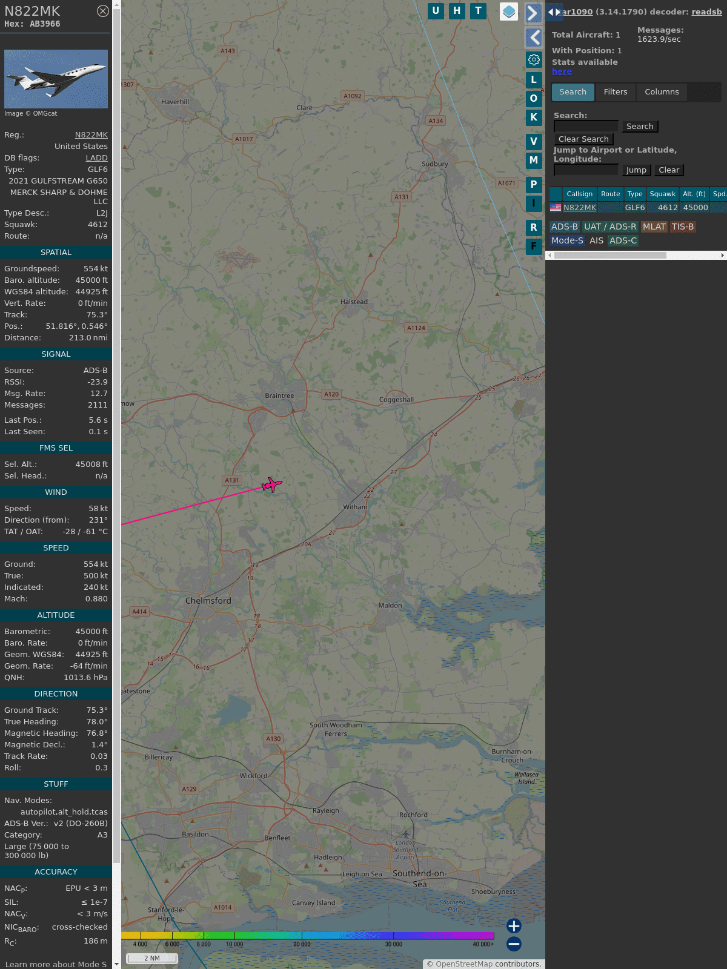727x969 pixels.
Task: Toggle the V map button
Action: point(534,141)
